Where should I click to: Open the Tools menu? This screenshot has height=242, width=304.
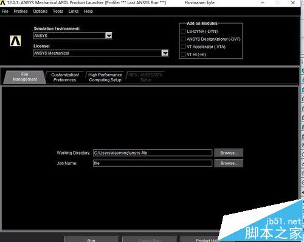(x=58, y=12)
